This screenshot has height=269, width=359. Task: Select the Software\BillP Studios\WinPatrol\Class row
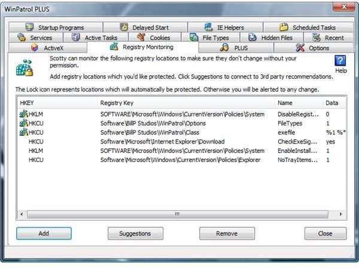[181, 133]
